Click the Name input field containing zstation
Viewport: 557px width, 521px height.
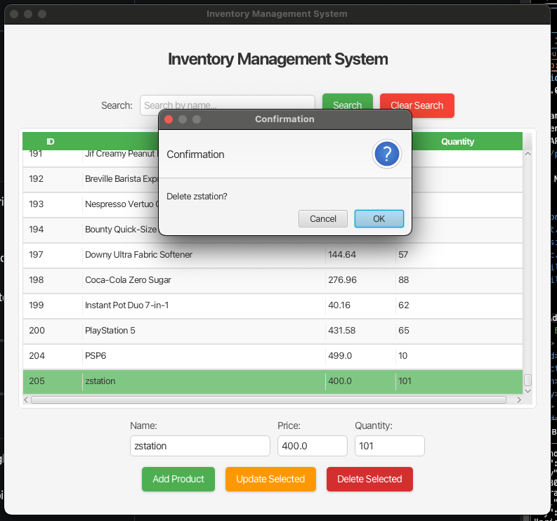(x=200, y=446)
